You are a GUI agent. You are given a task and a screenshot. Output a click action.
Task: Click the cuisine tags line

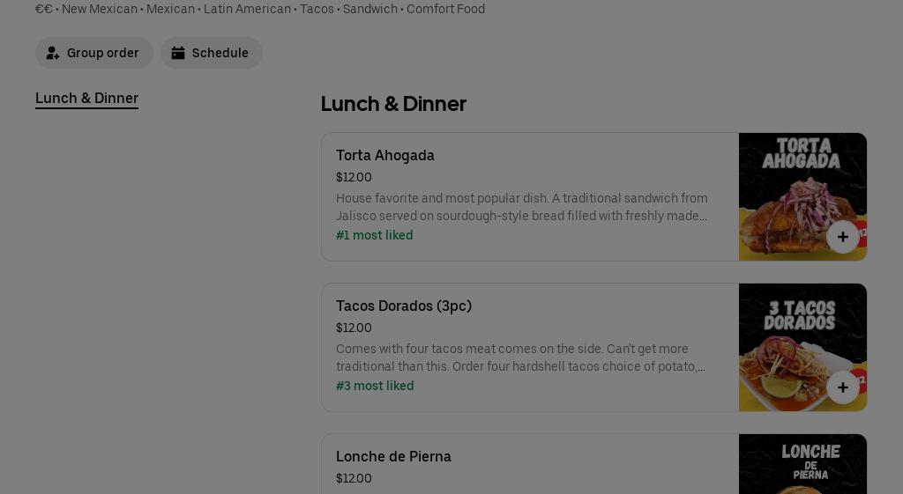[x=260, y=9]
